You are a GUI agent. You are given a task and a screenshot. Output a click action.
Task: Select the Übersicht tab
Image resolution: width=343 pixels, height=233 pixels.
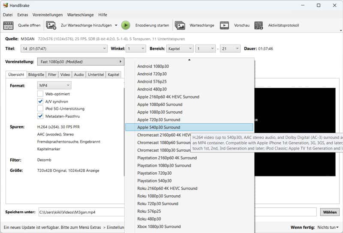16,75
